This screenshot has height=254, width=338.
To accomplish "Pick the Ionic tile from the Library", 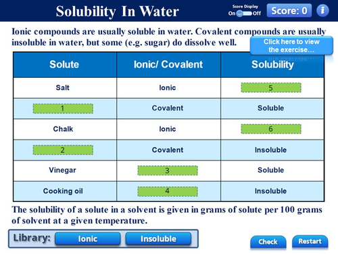I will click(x=88, y=238).
